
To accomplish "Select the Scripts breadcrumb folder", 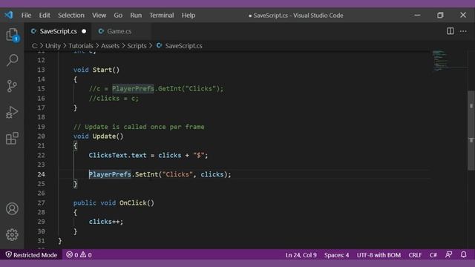I will click(x=137, y=46).
